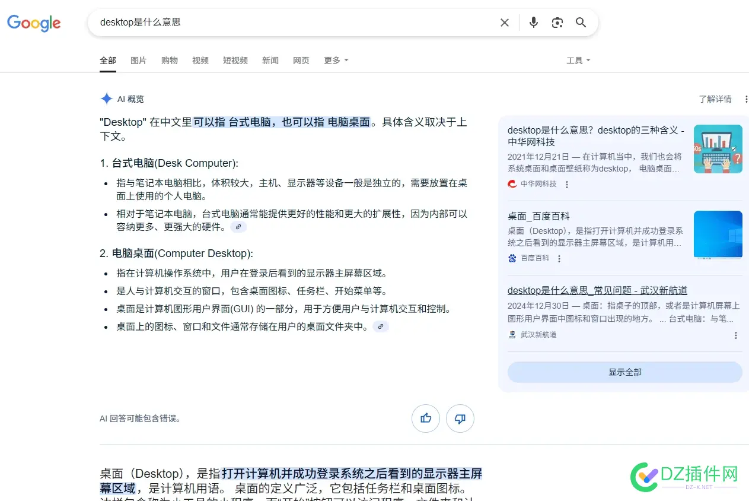This screenshot has height=501, width=749.
Task: Give the AI answer a thumbs down
Action: [x=460, y=418]
